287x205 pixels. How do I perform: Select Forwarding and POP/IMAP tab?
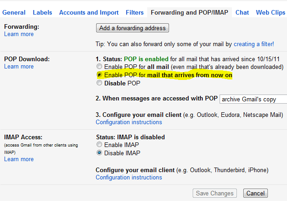coord(190,12)
